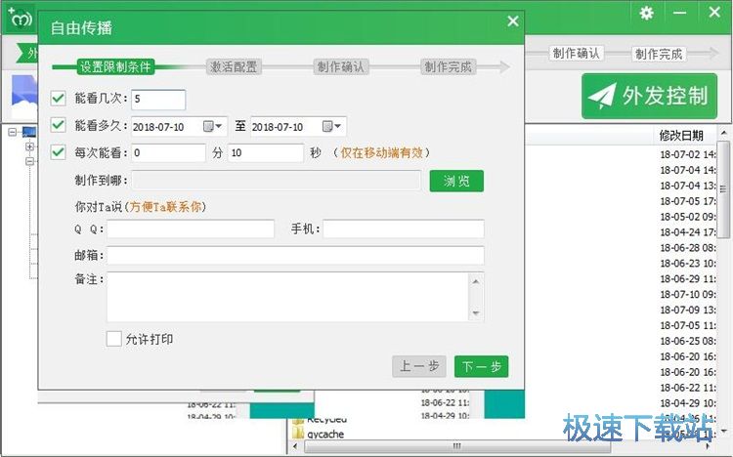Collapse the third tree node
This screenshot has height=457, width=733.
pos(30,162)
